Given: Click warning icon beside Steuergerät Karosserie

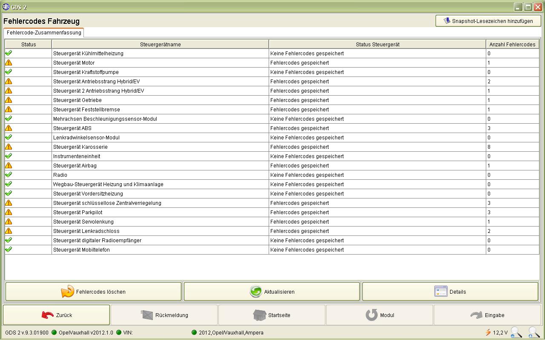Looking at the screenshot, I should pyautogui.click(x=9, y=147).
